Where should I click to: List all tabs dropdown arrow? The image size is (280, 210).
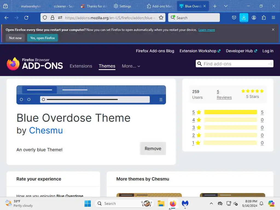pos(226,6)
